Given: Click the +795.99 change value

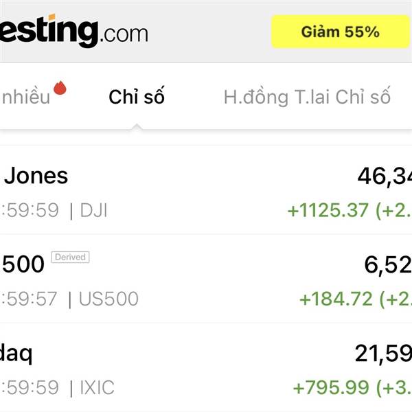Looking at the screenshot, I should [331, 388].
